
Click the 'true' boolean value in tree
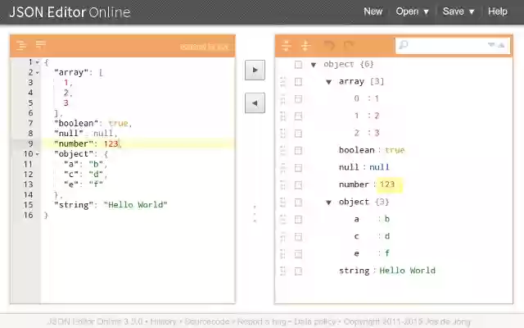pos(395,150)
